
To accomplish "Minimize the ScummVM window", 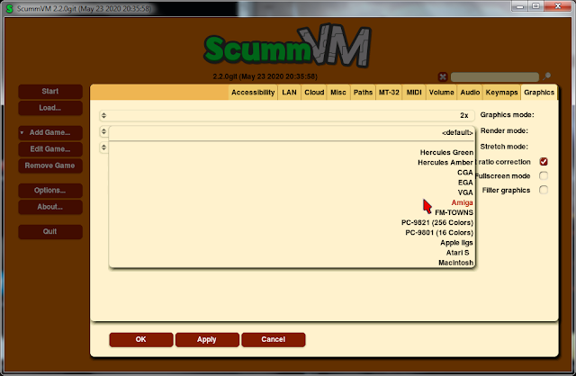I will tap(520, 6).
